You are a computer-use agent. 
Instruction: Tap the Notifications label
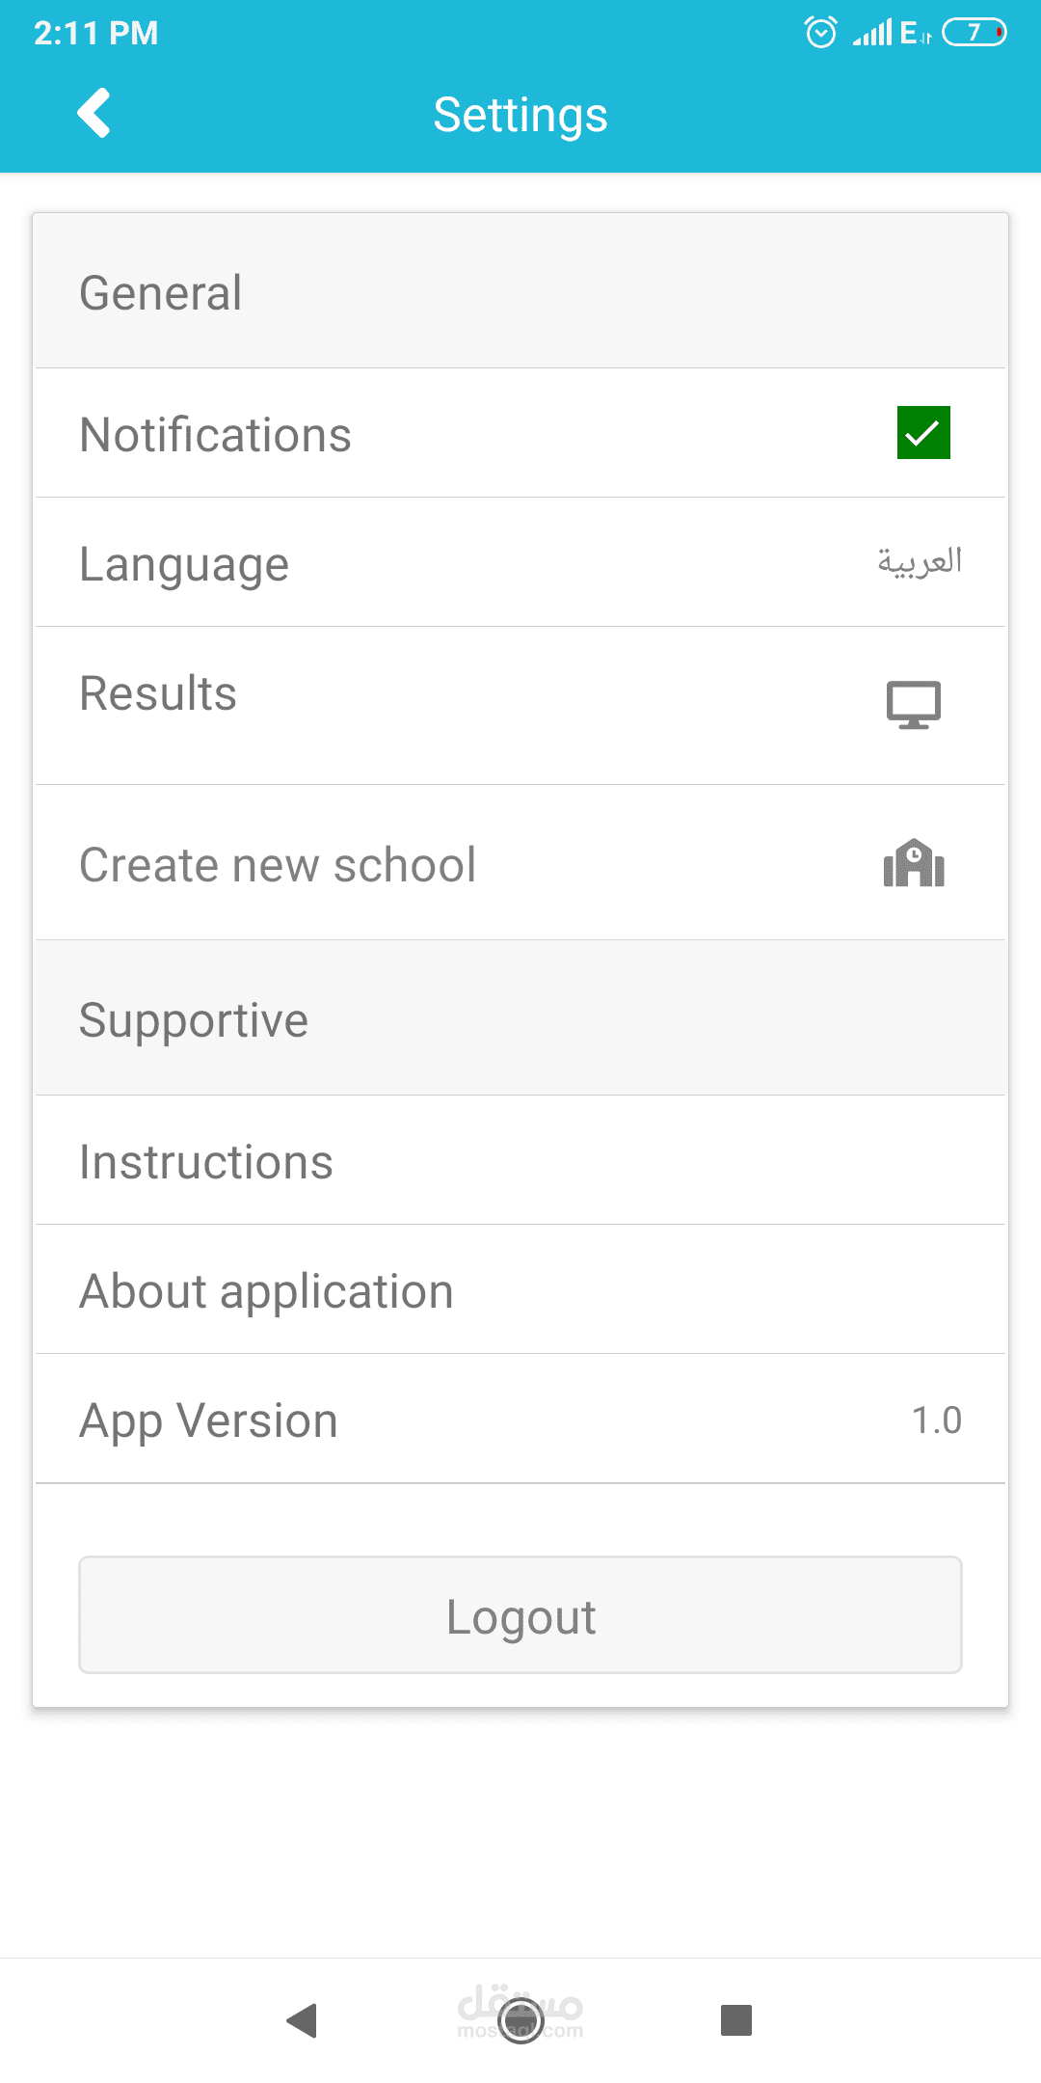[215, 435]
